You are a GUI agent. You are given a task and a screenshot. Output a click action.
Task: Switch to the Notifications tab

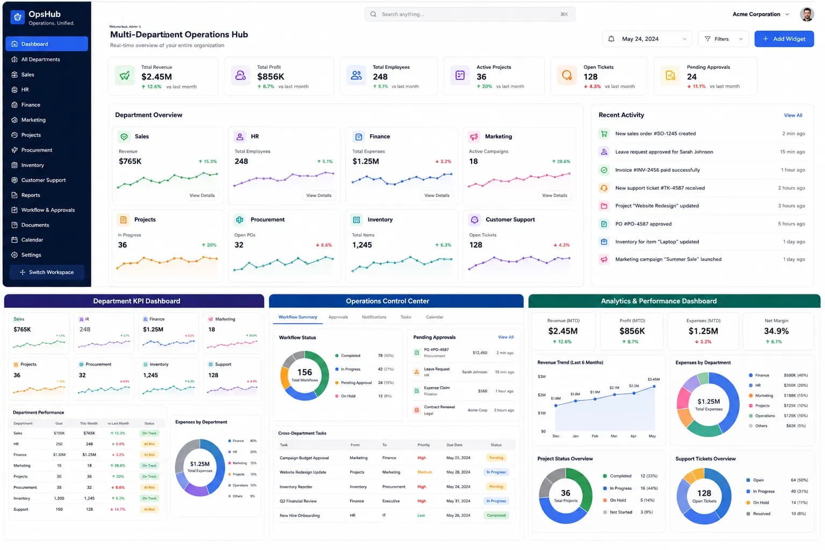[374, 317]
